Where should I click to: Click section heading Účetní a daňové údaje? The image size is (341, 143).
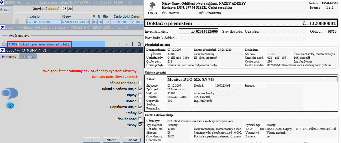[x=159, y=115]
